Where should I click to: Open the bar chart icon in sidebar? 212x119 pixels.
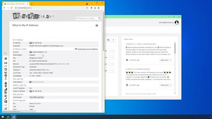(6, 89)
